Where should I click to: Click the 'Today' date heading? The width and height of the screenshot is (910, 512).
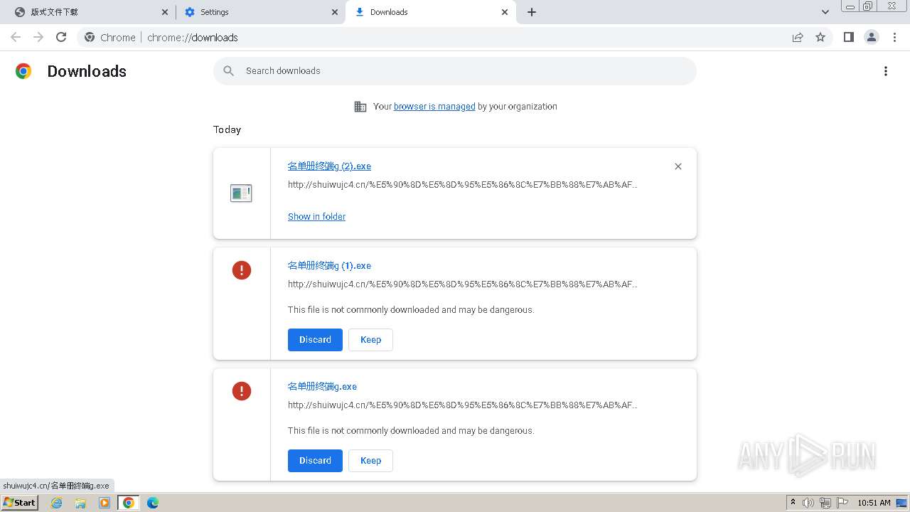(227, 129)
